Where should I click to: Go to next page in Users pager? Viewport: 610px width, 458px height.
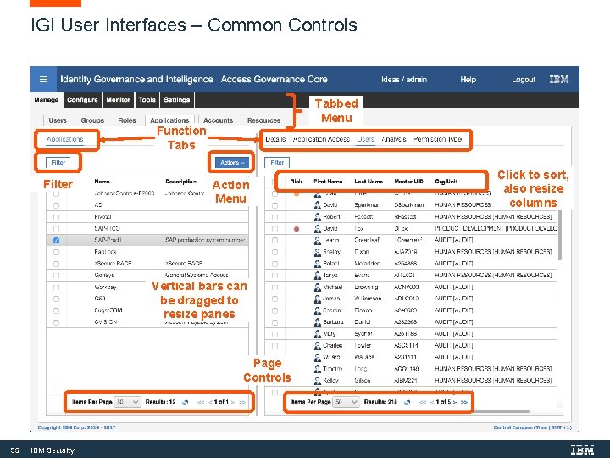coord(455,402)
